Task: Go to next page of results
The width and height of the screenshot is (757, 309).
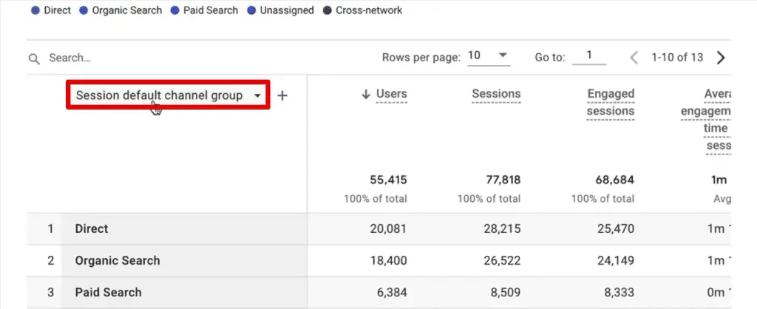Action: tap(721, 58)
